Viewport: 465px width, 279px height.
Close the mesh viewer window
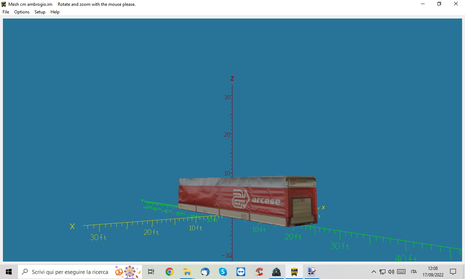point(456,4)
